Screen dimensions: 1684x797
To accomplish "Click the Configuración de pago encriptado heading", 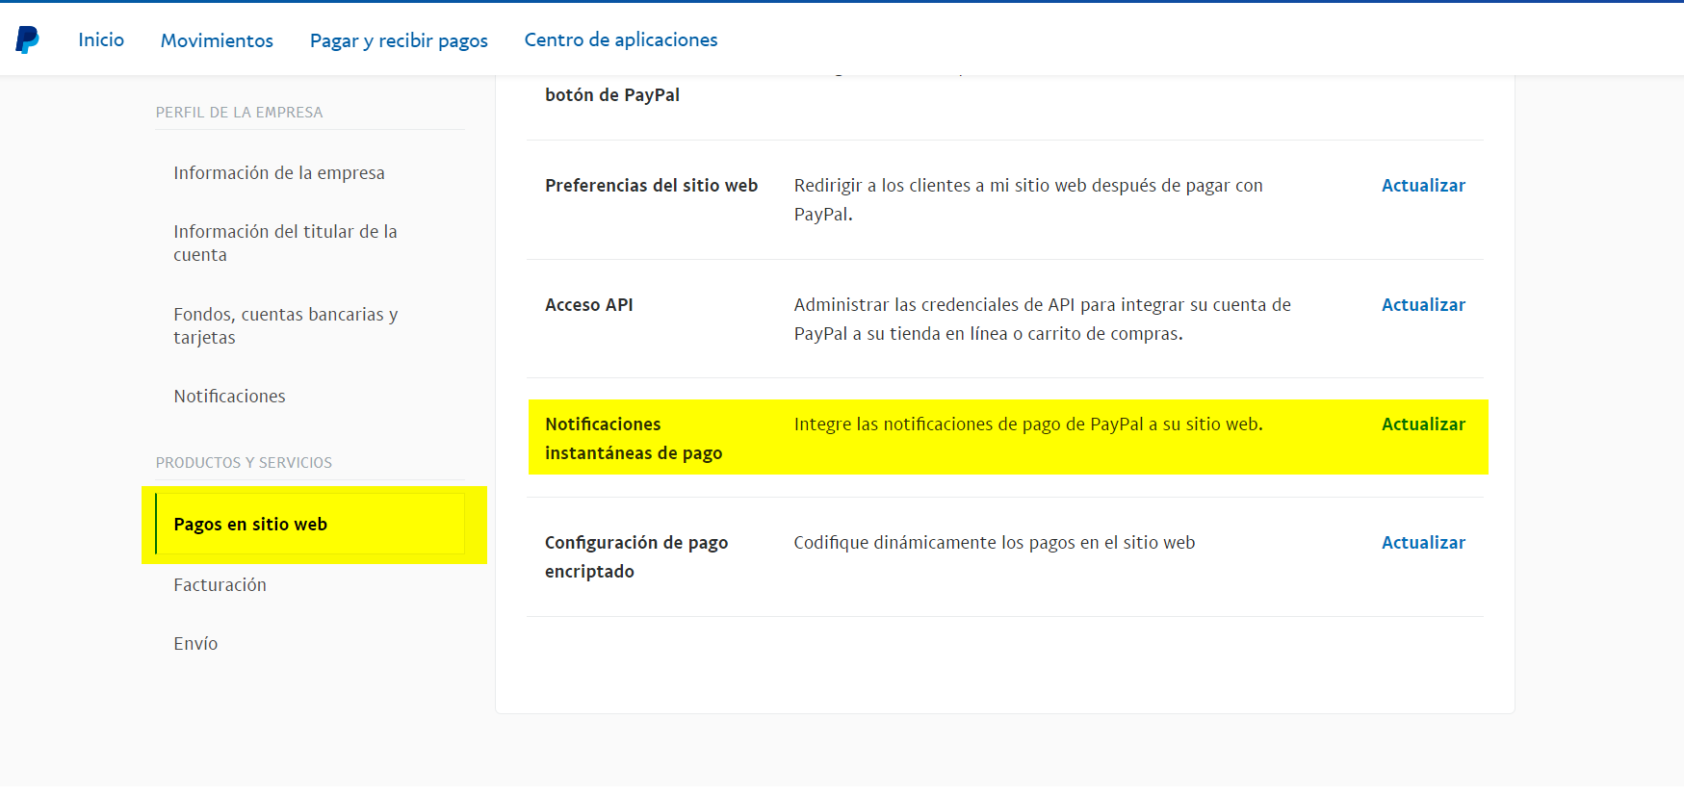I will (x=636, y=557).
